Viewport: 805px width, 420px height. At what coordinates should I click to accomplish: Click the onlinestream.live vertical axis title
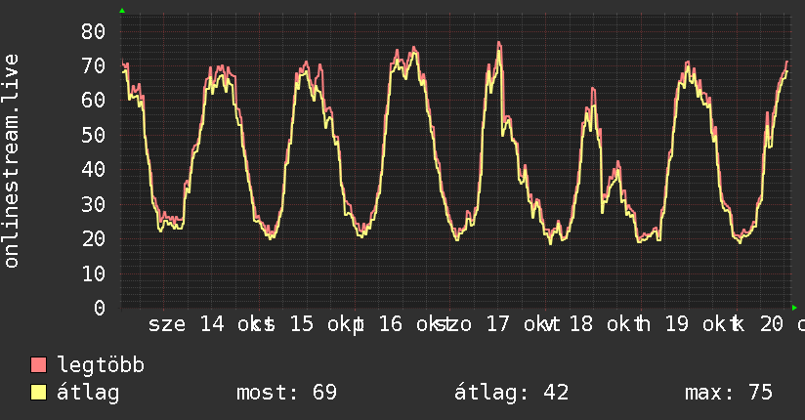tap(11, 161)
